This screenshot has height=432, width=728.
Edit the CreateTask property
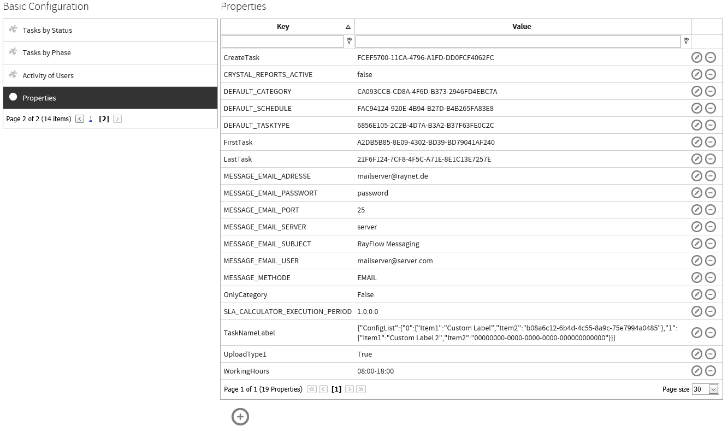[697, 57]
